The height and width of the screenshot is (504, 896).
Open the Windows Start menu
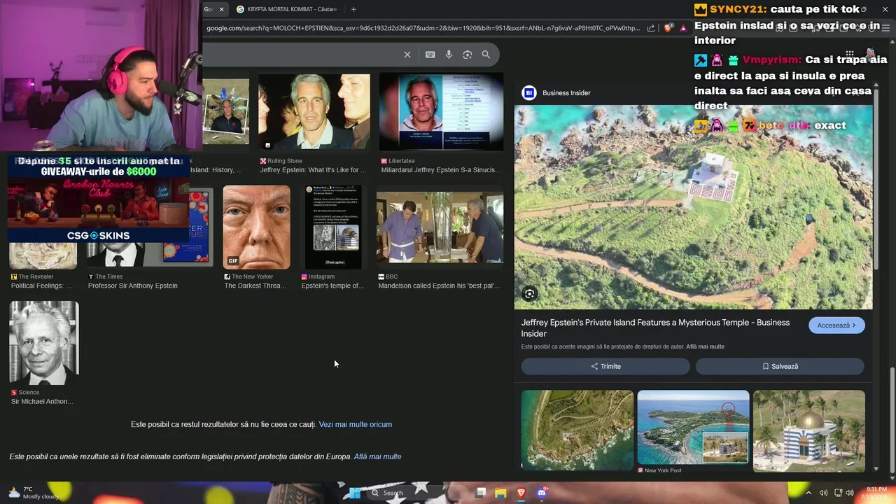355,493
